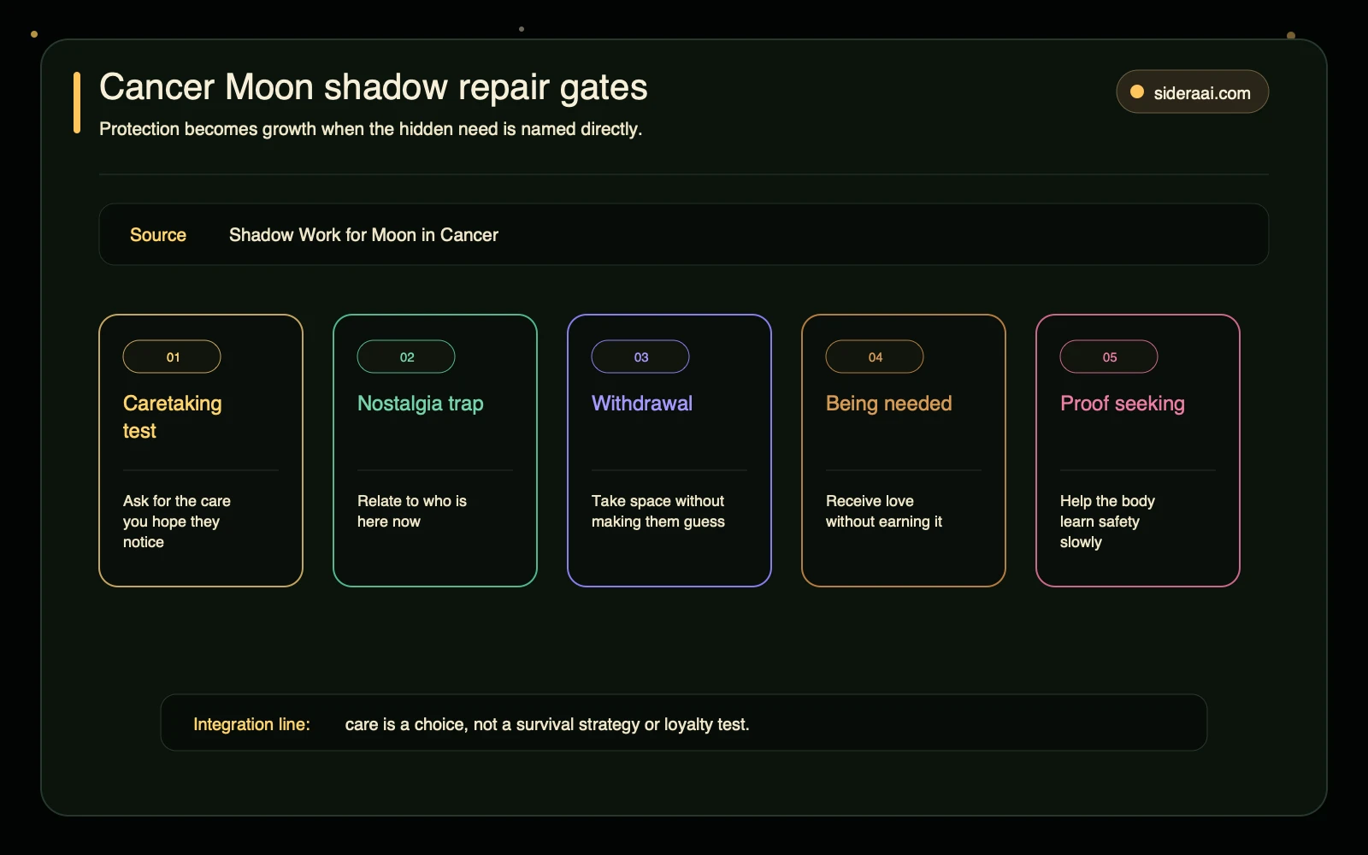Click 'care is a choice' integration sentence

pyautogui.click(x=547, y=724)
